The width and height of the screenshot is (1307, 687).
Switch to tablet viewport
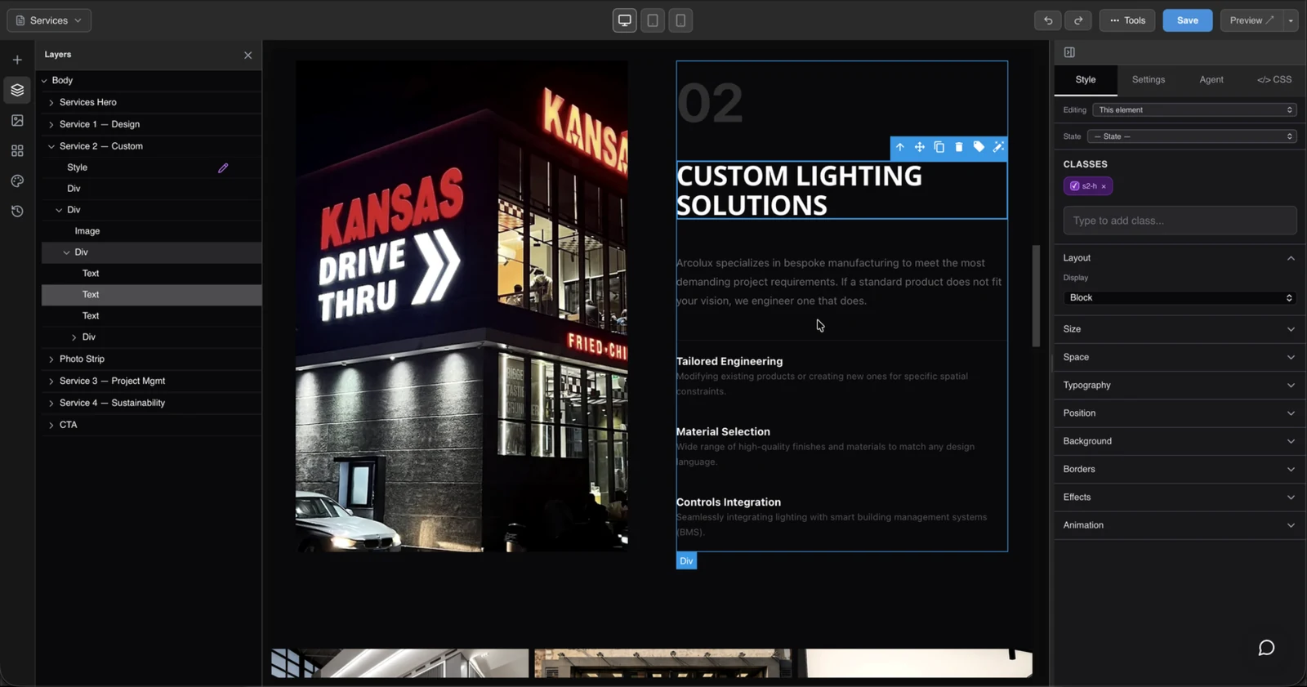point(653,20)
